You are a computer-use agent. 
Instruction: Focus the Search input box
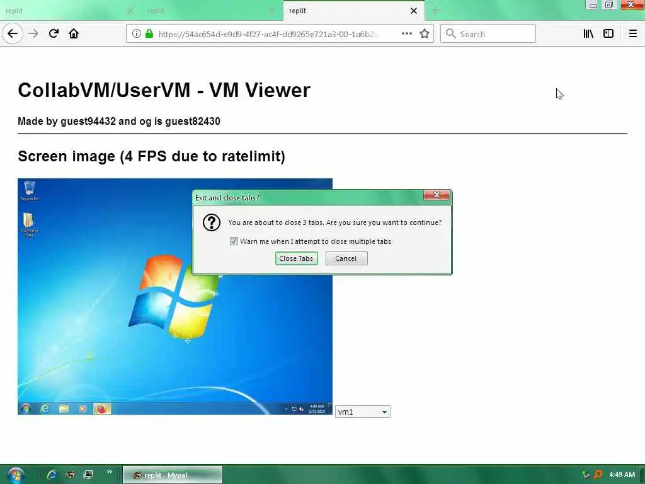pos(488,34)
